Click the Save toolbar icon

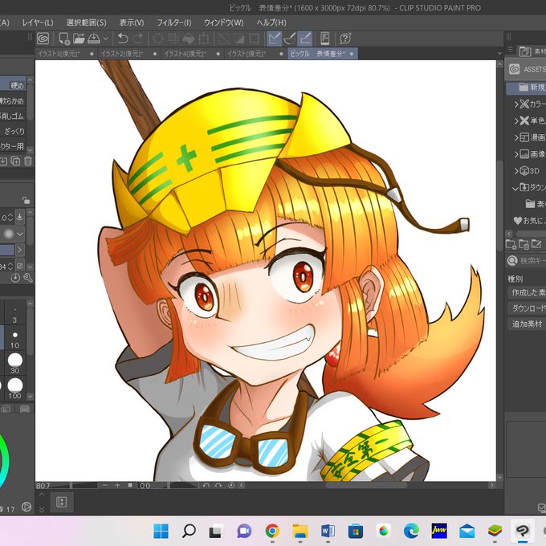[x=94, y=39]
